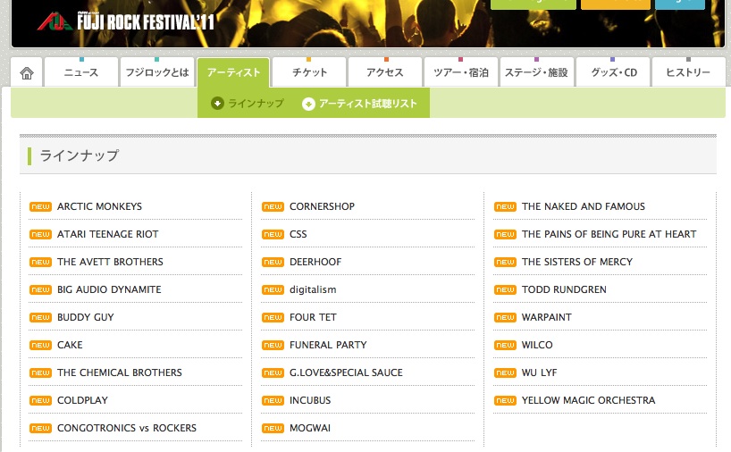731x452 pixels.
Task: Open the WILCO artist link
Action: [537, 345]
